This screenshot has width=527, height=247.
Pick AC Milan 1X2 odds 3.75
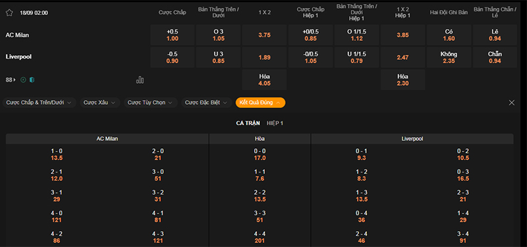(x=265, y=35)
